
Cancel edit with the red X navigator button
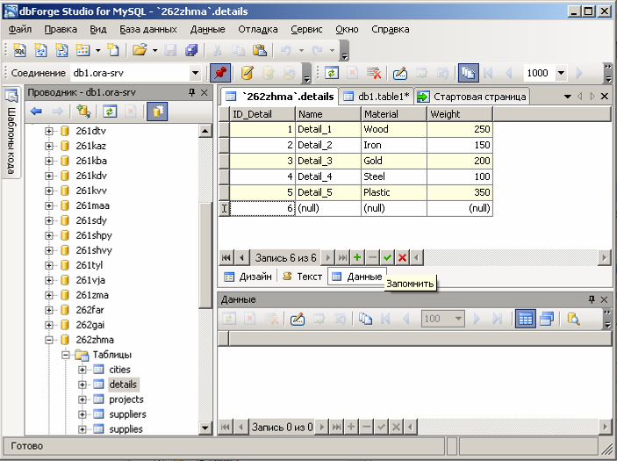pos(402,257)
